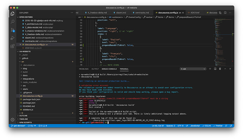Open Explorer more actions ellipsis
This screenshot has height=139, width=243.
[x=72, y=13]
